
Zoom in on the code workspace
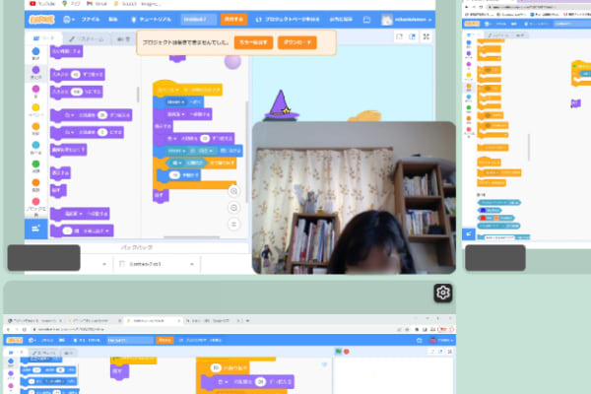(x=233, y=190)
